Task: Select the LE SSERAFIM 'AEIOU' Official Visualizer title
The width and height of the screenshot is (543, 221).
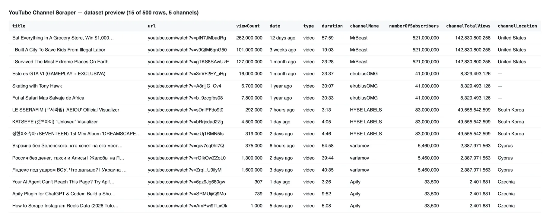Action: coord(66,110)
